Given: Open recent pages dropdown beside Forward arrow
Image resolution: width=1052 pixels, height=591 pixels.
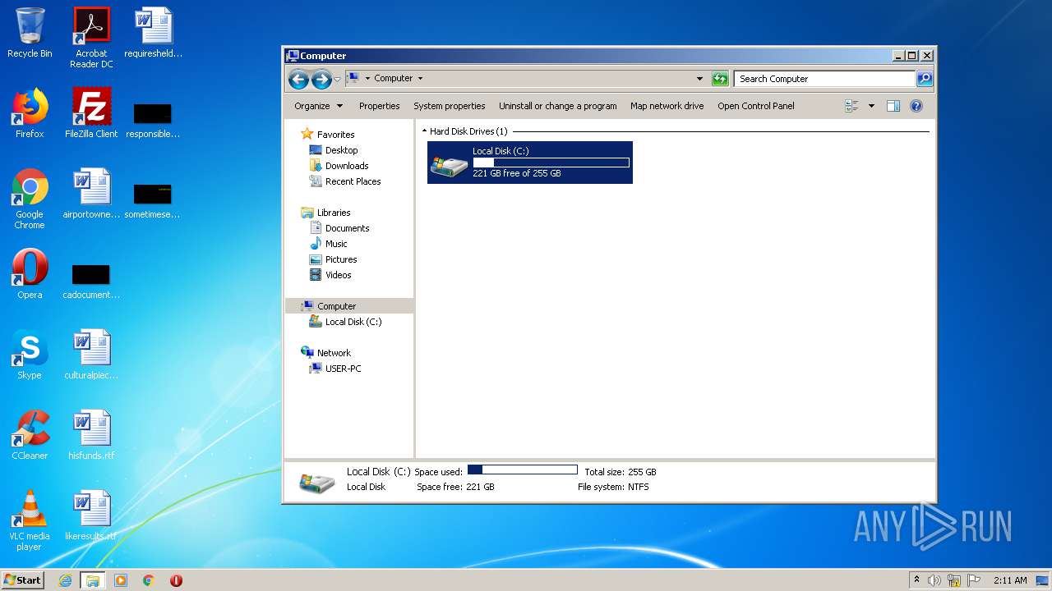Looking at the screenshot, I should coord(337,79).
